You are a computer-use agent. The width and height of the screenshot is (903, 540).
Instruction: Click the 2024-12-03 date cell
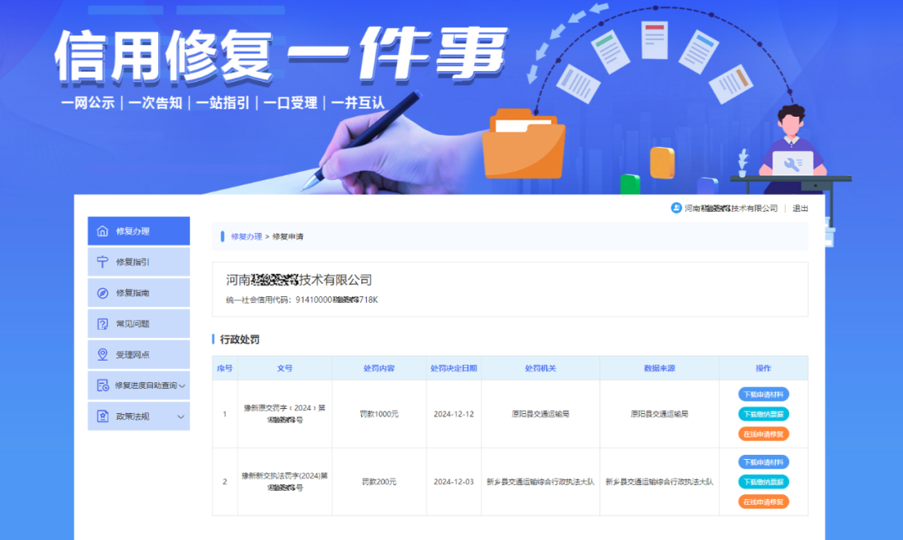(454, 482)
